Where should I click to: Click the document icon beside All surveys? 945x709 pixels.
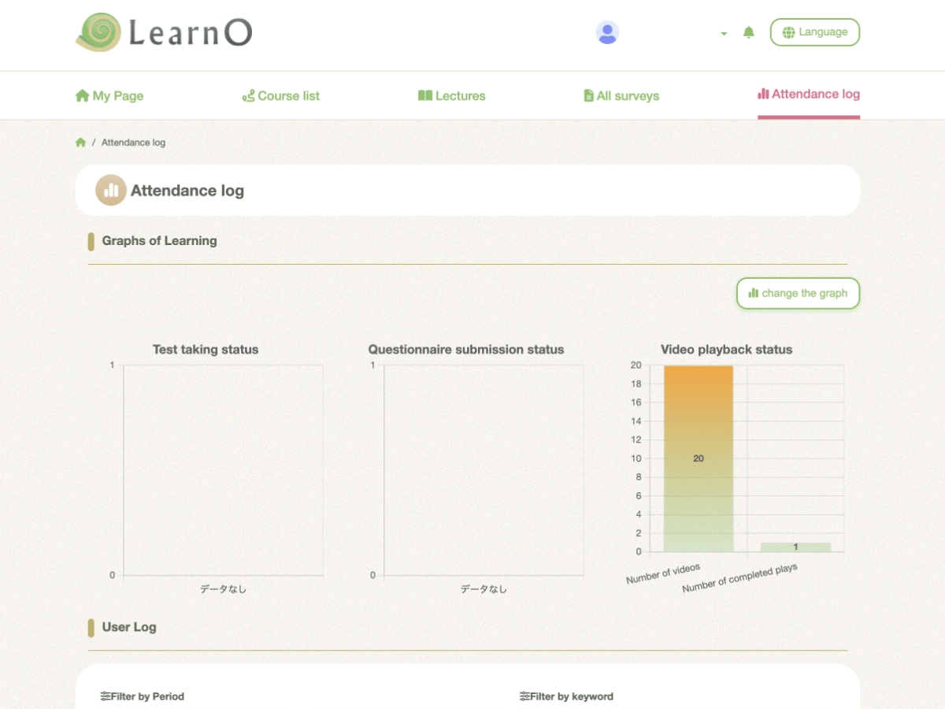click(x=588, y=96)
